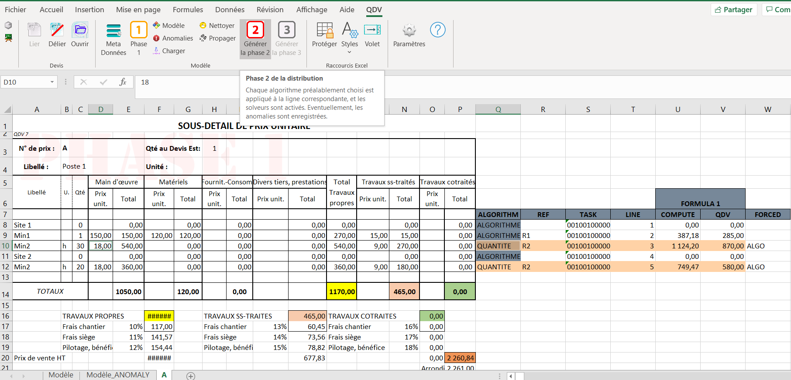The height and width of the screenshot is (380, 791).
Task: Click the yellow 1170,00 total cell
Action: coord(342,292)
